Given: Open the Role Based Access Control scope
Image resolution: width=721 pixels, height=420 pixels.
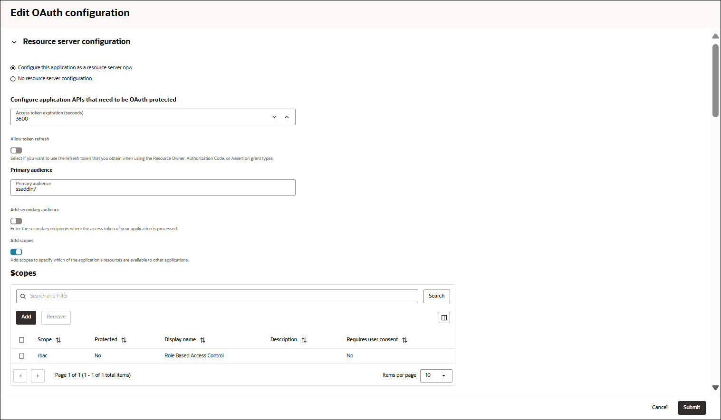Looking at the screenshot, I should (x=194, y=355).
